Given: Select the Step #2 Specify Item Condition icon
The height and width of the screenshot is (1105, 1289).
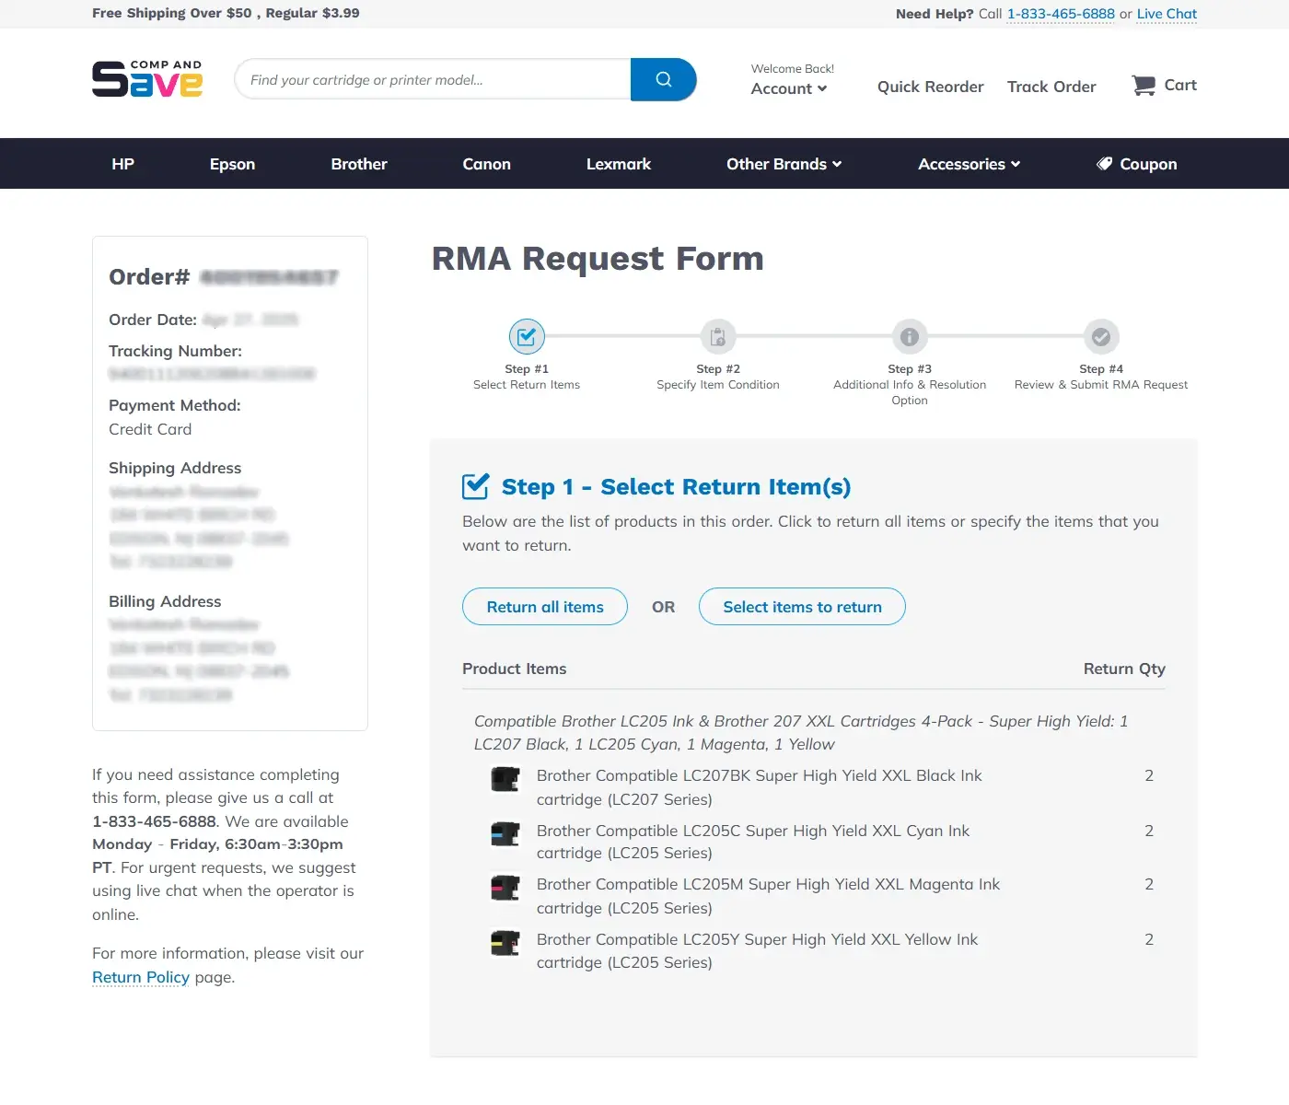Looking at the screenshot, I should 717,336.
